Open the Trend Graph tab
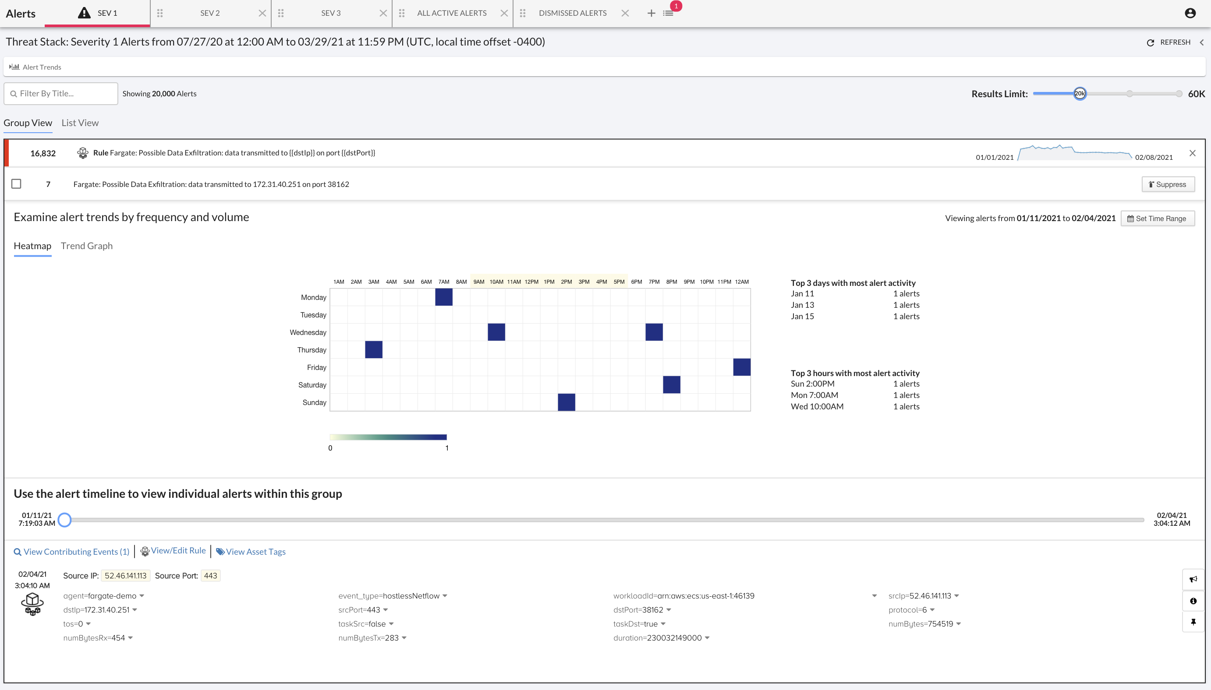Viewport: 1211px width, 690px height. click(86, 246)
